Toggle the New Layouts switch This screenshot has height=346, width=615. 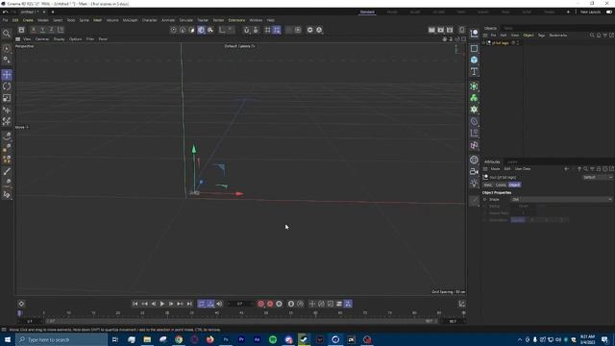(608, 12)
